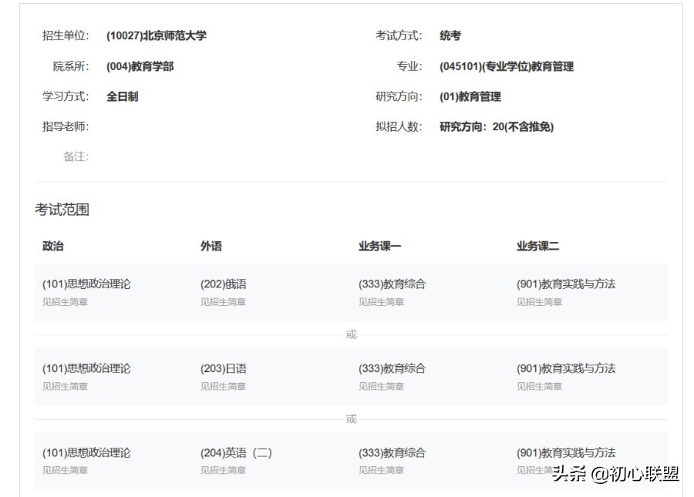Click the 考试范围 section heading
The width and height of the screenshot is (694, 497).
point(61,209)
